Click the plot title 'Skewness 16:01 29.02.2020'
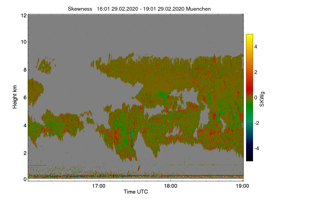 click(139, 9)
